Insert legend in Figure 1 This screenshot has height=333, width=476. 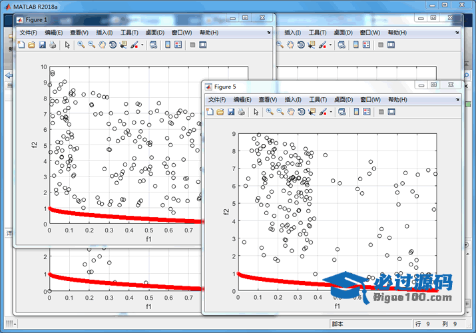coord(178,45)
